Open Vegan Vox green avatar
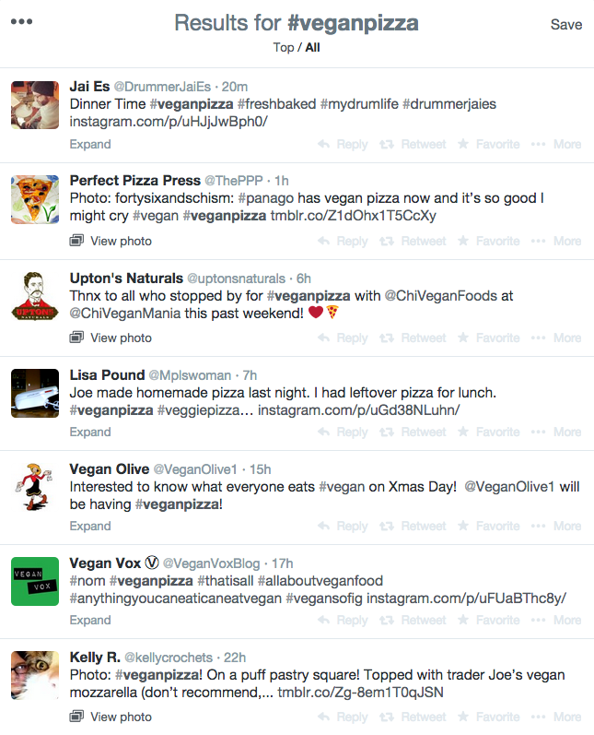Image resolution: width=594 pixels, height=735 pixels. click(35, 581)
